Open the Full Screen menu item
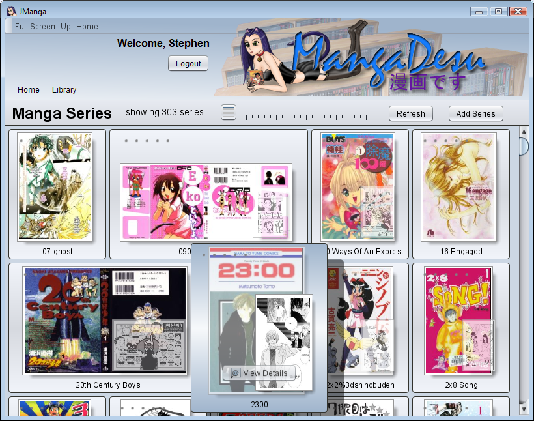Image resolution: width=534 pixels, height=421 pixels. coord(35,27)
